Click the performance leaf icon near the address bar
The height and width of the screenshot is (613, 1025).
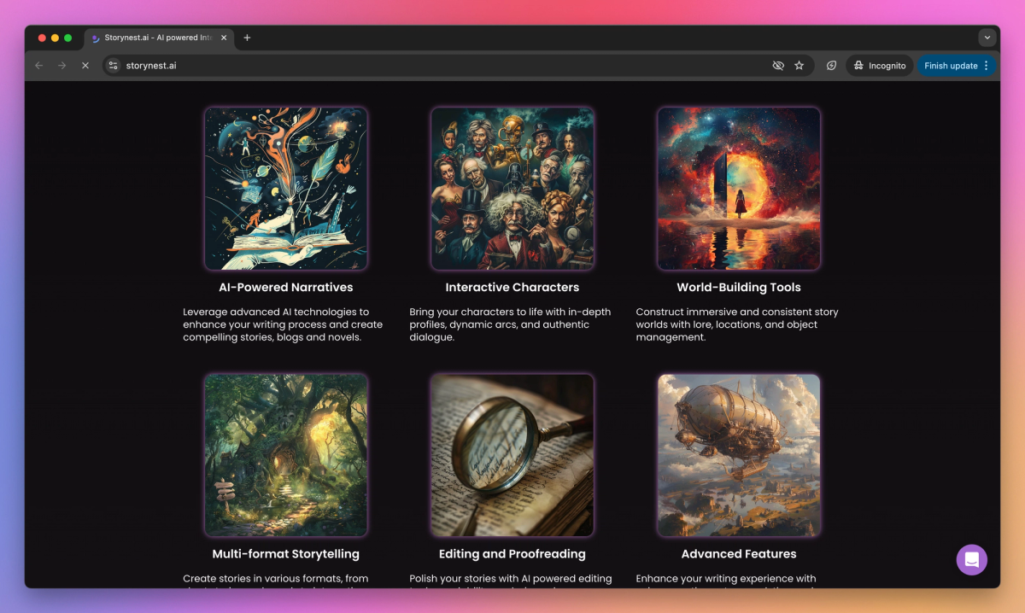pyautogui.click(x=831, y=65)
